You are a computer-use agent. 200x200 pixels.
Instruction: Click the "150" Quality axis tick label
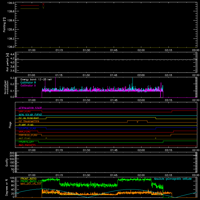tap(12, 162)
